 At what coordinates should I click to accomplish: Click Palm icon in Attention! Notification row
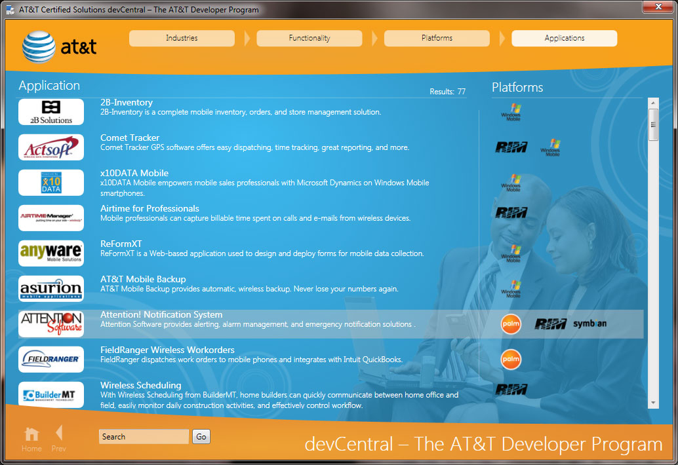[x=511, y=324]
